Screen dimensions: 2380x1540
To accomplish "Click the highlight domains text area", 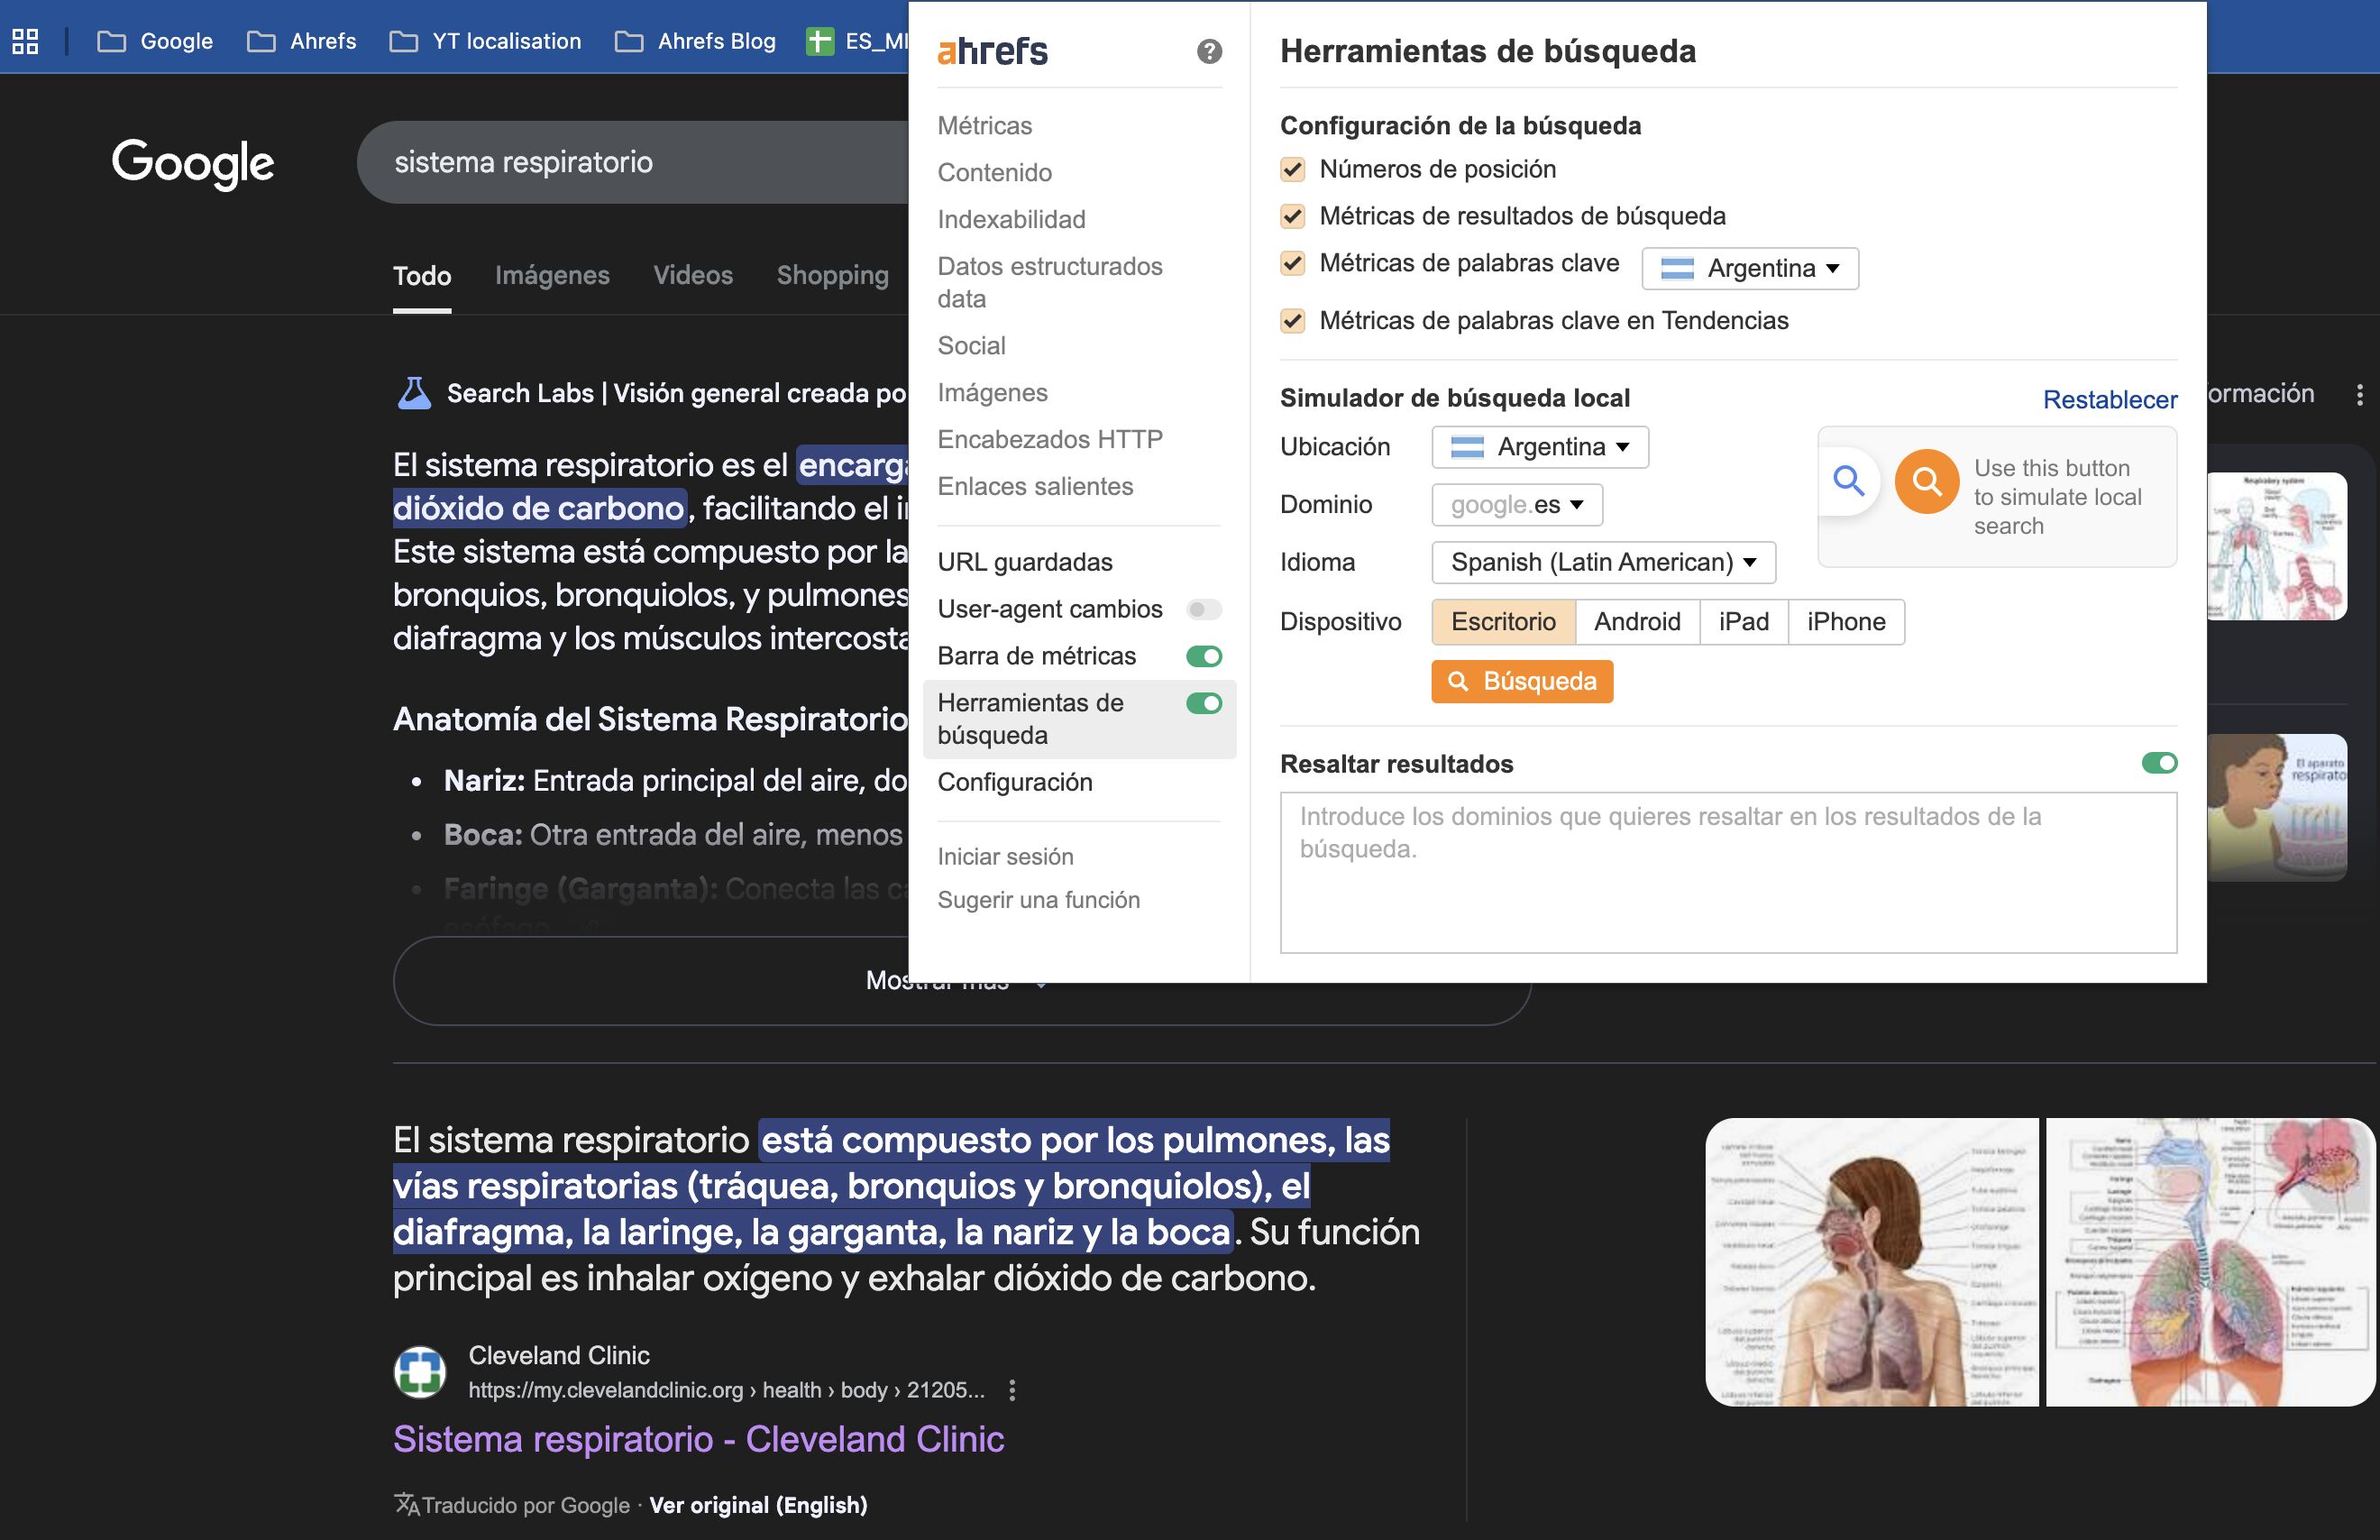I will (x=1727, y=872).
